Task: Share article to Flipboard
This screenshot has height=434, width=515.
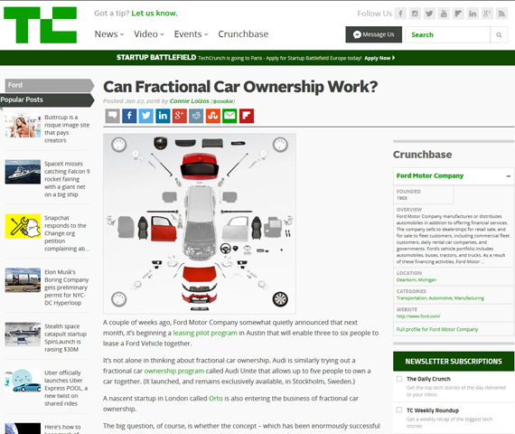Action: pos(247,116)
